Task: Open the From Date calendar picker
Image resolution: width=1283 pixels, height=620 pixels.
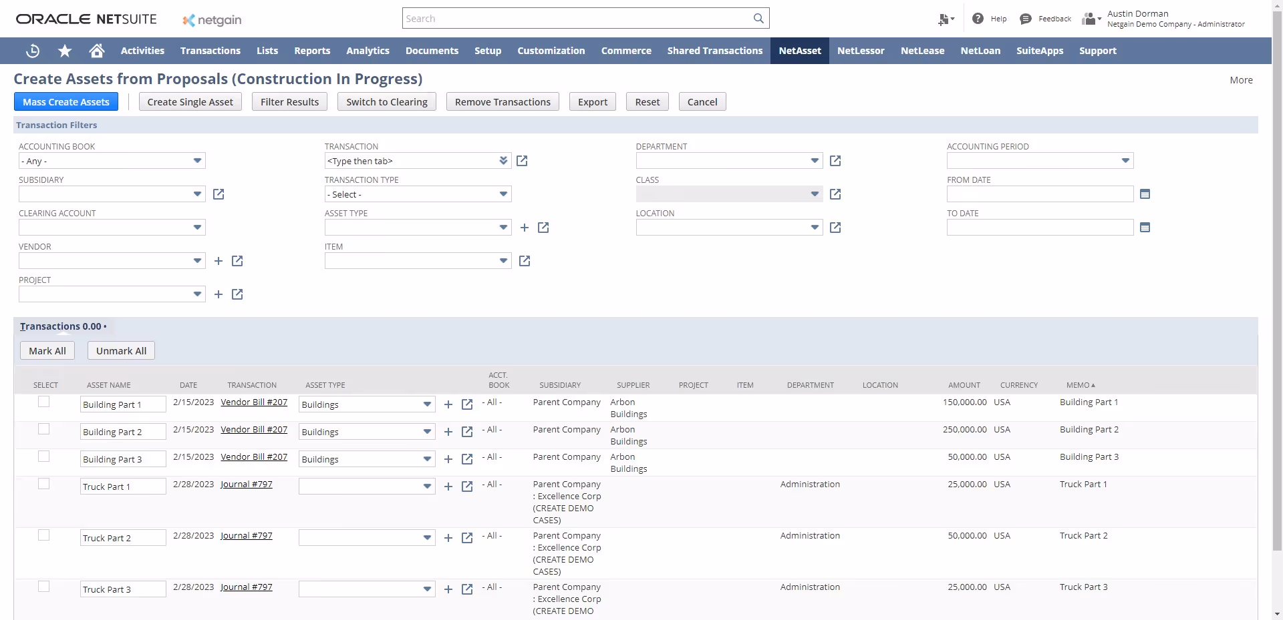Action: point(1145,194)
